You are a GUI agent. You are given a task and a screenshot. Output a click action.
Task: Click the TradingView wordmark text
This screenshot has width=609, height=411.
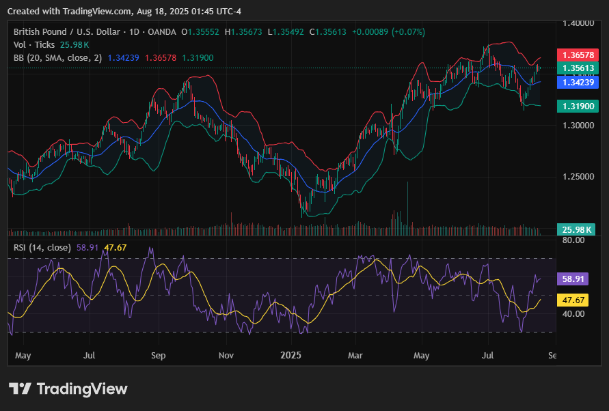tap(82, 389)
